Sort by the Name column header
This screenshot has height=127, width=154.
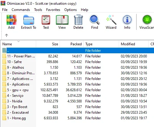pos(18,44)
